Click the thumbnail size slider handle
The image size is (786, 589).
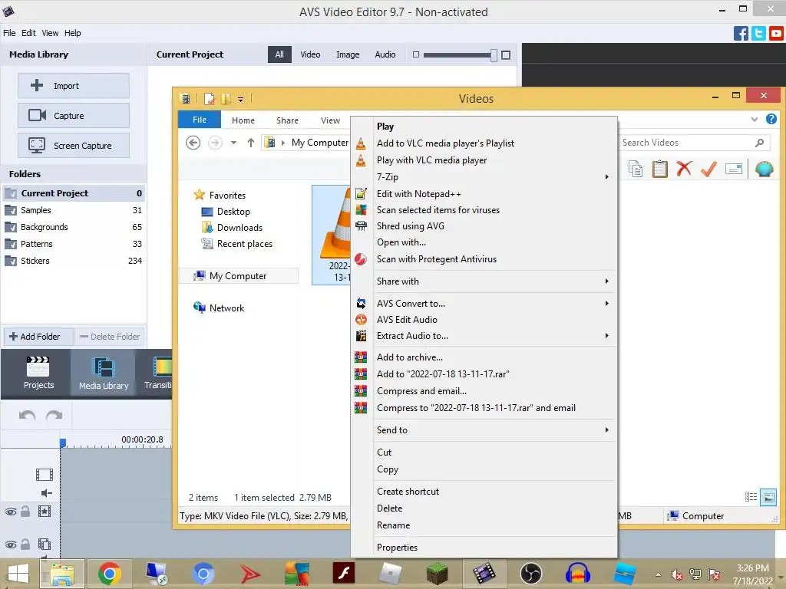[x=494, y=55]
